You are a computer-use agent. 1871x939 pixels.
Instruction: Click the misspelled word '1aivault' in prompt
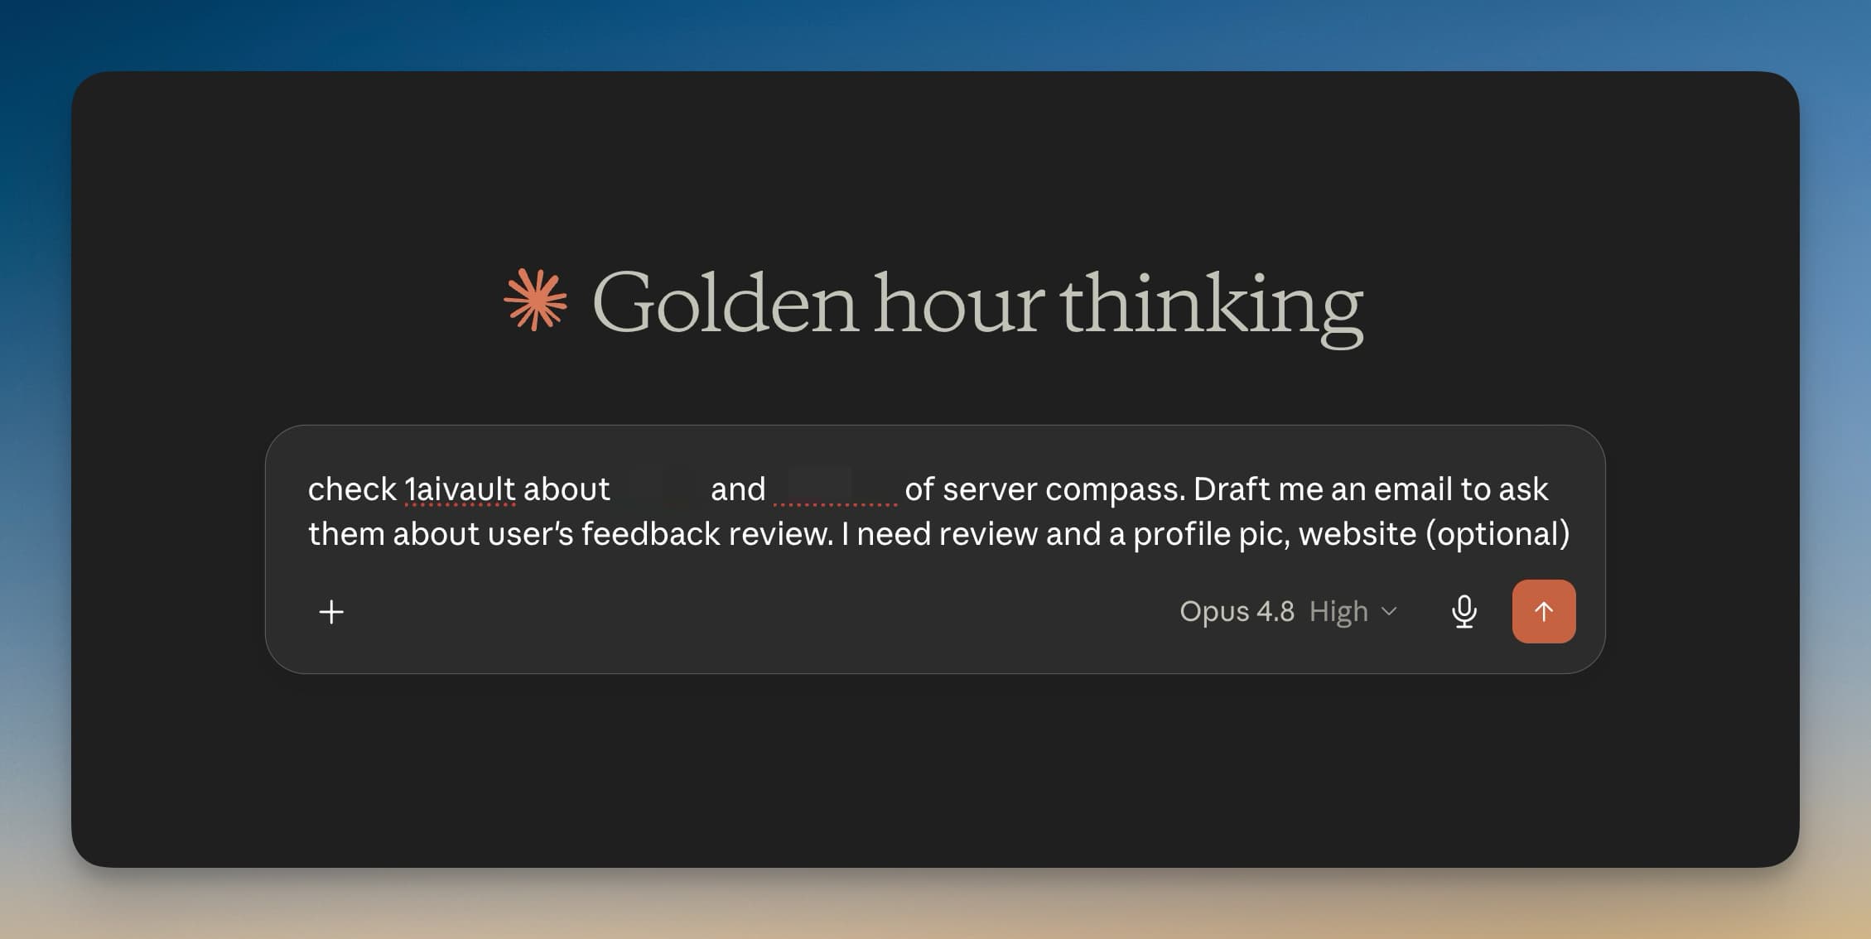coord(460,489)
